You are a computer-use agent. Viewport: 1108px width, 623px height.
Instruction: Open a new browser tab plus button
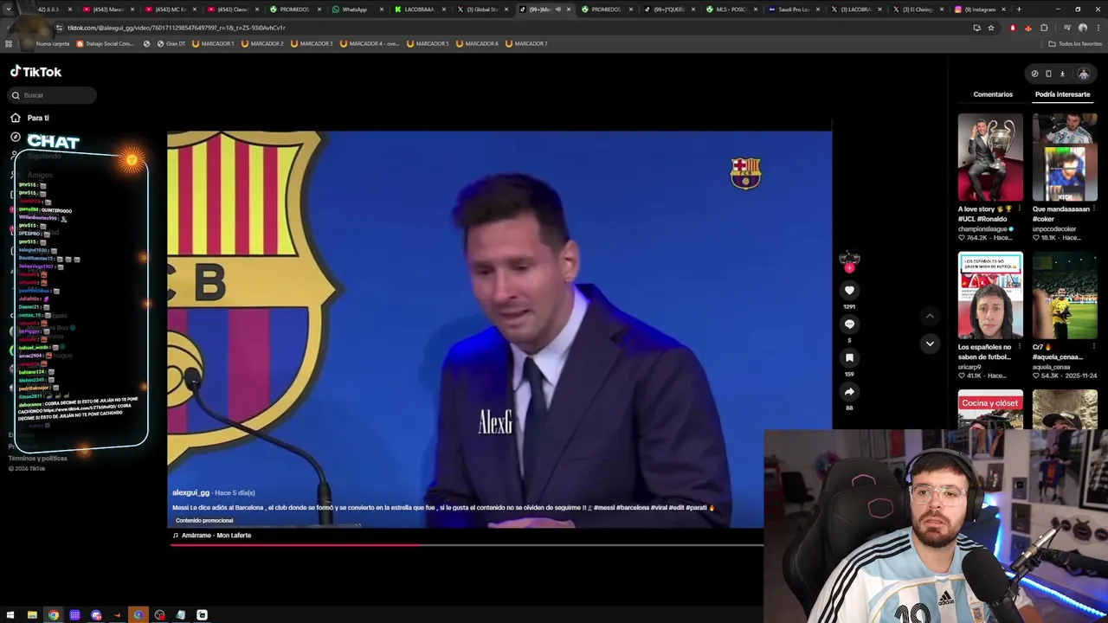[x=1019, y=10]
